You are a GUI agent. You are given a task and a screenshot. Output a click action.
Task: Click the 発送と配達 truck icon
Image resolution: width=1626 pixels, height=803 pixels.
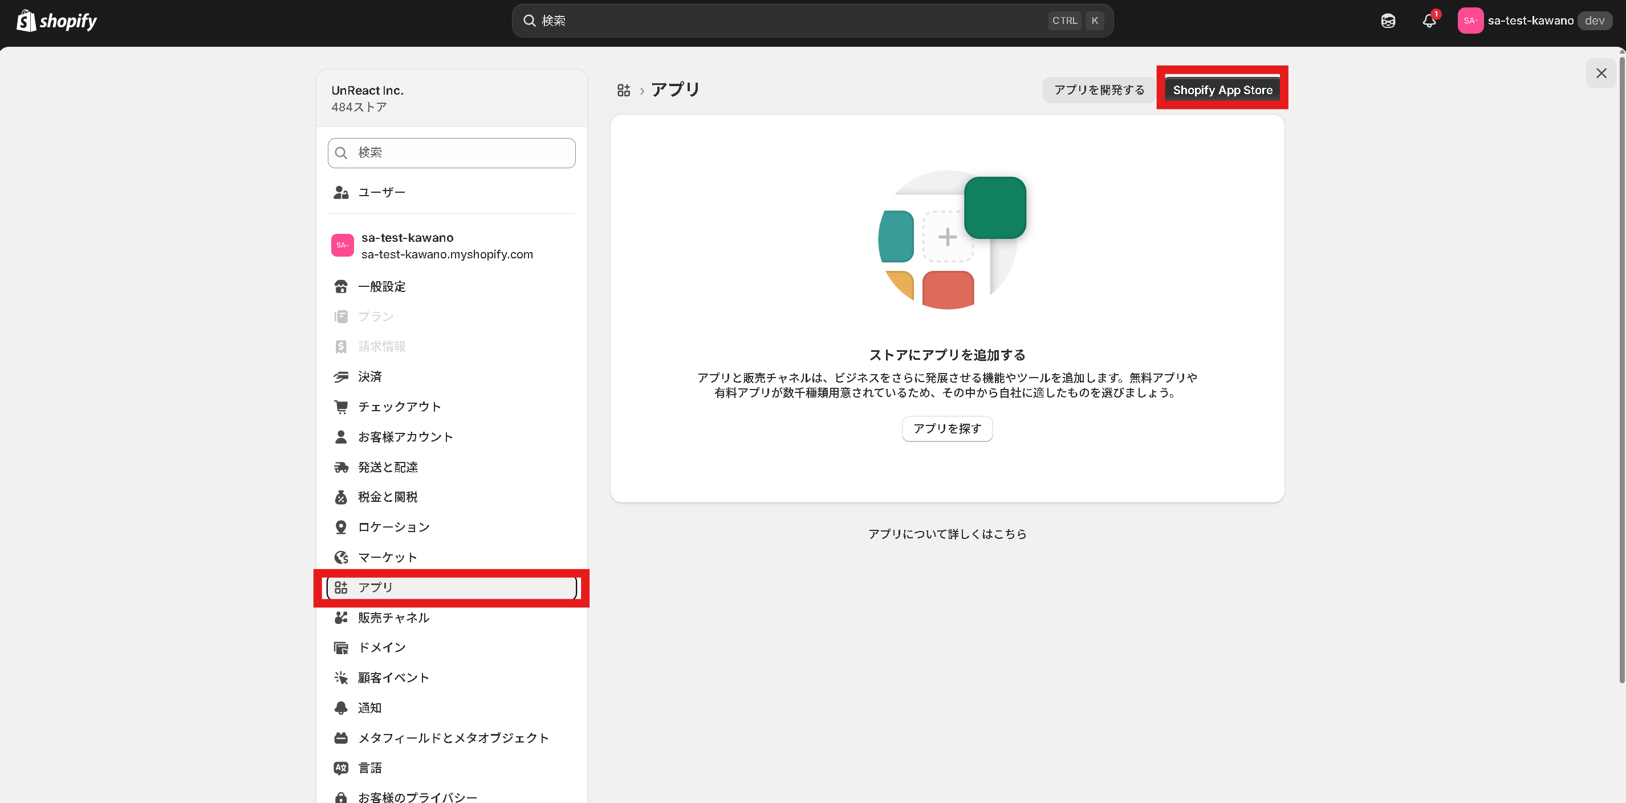(341, 467)
